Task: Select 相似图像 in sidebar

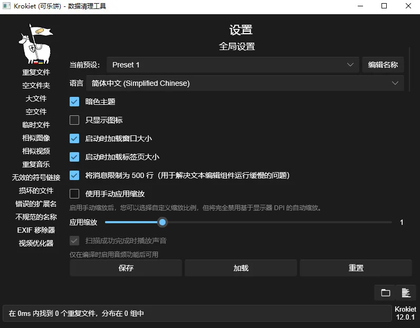Action: click(x=36, y=138)
